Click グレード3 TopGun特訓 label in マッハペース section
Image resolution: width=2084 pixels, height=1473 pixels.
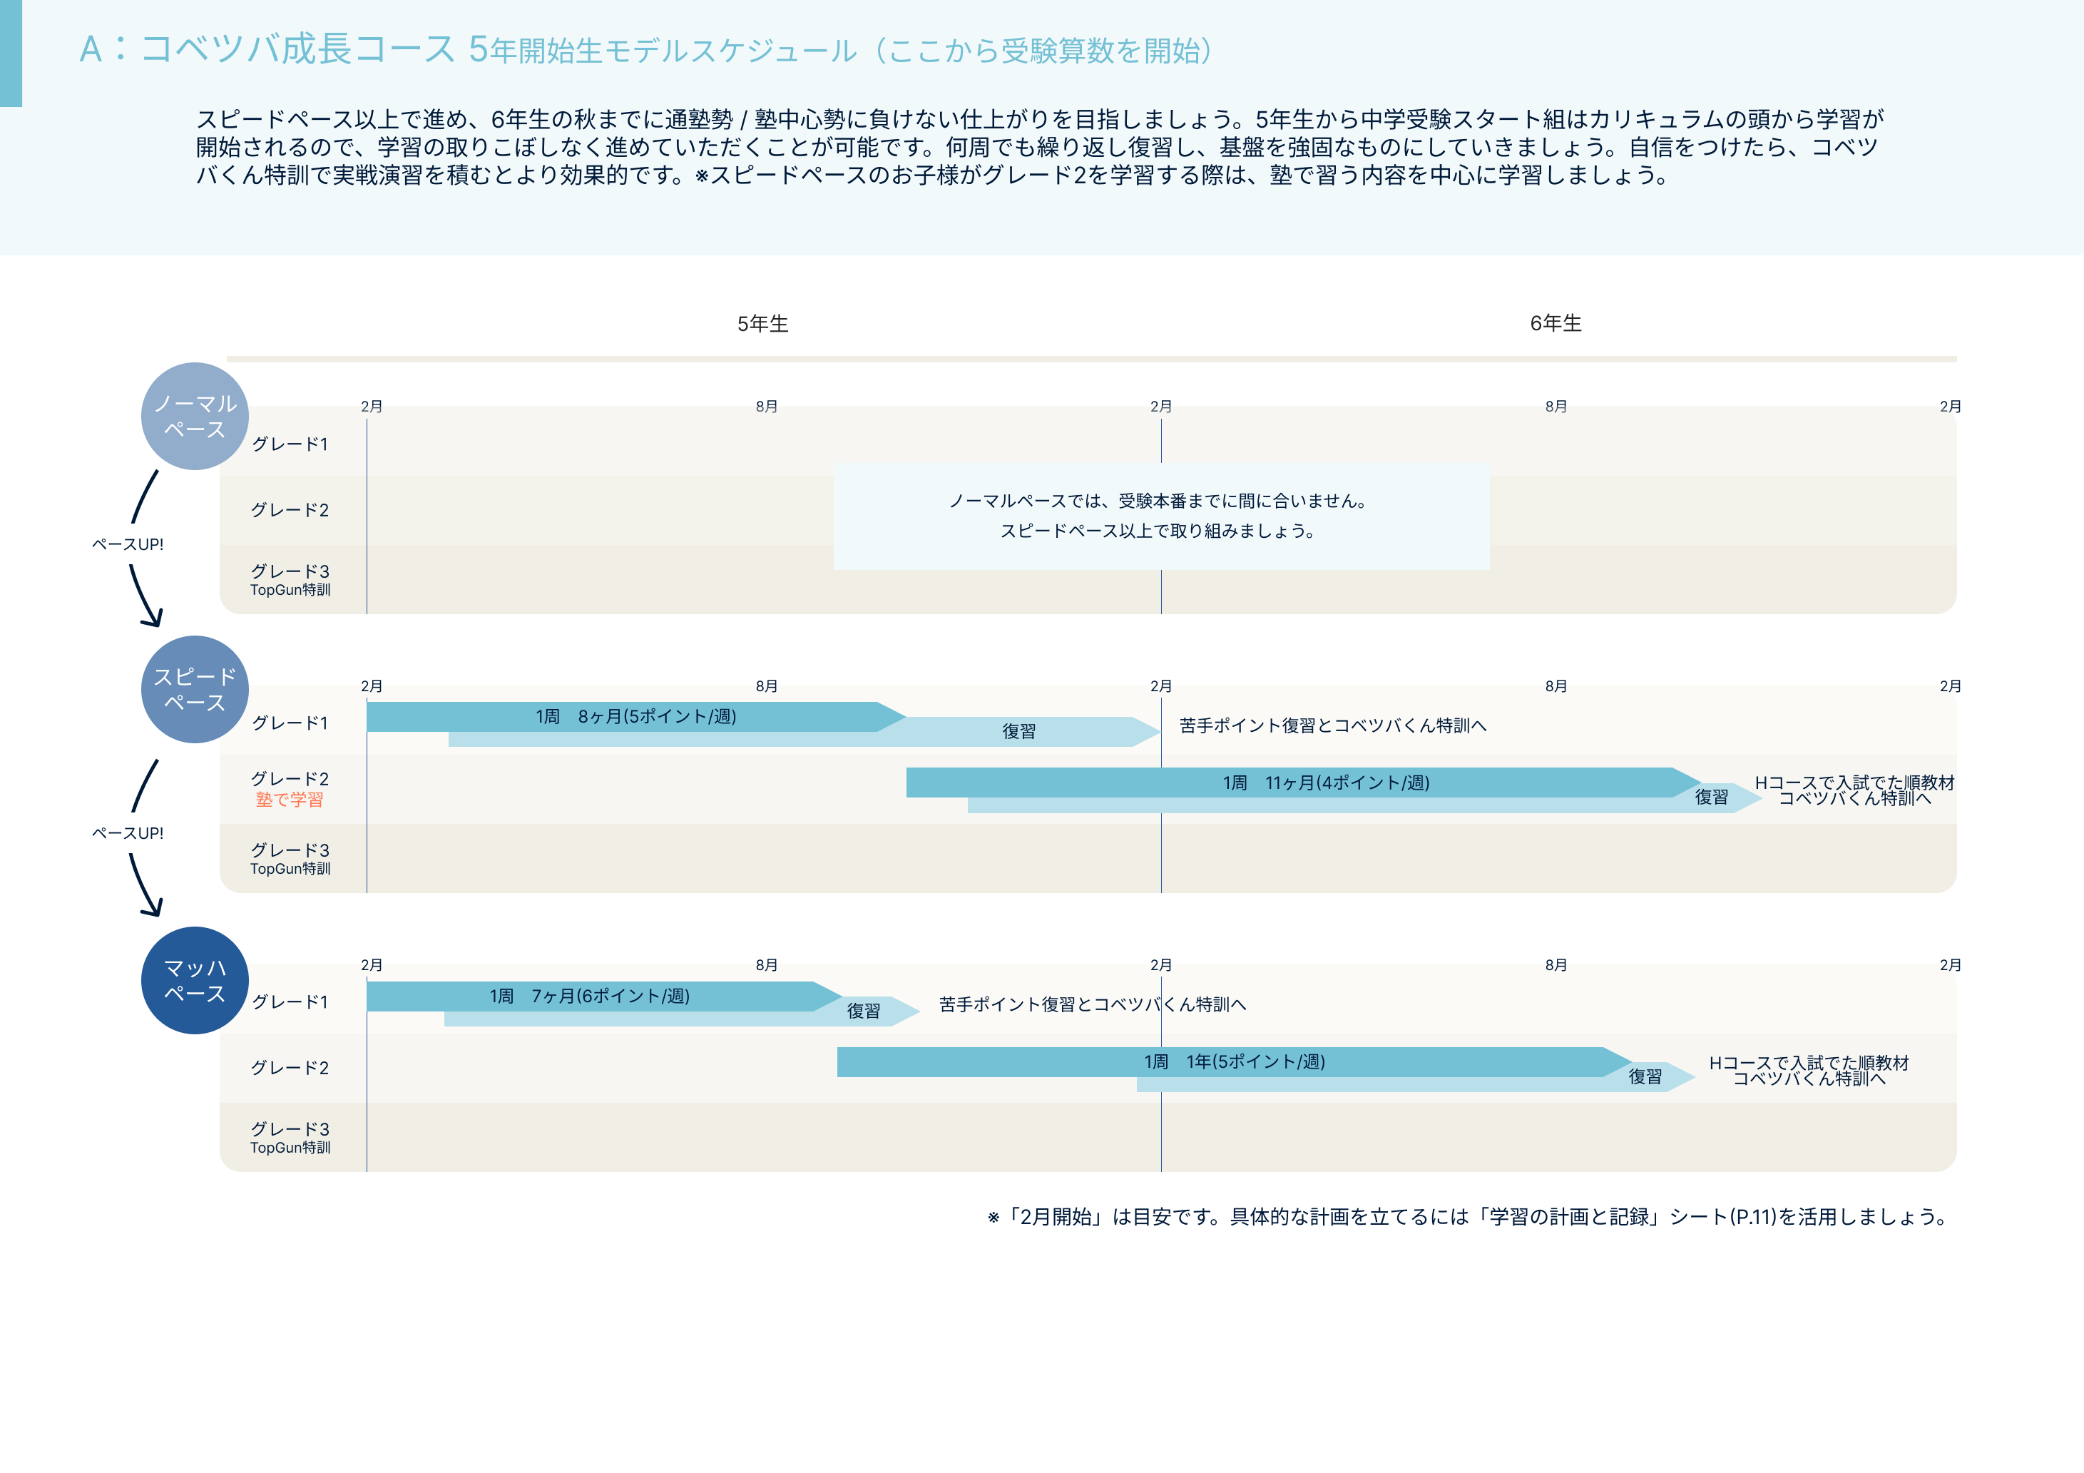pos(290,1137)
